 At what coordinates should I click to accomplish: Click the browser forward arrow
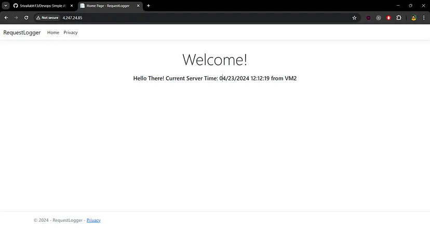tap(16, 18)
